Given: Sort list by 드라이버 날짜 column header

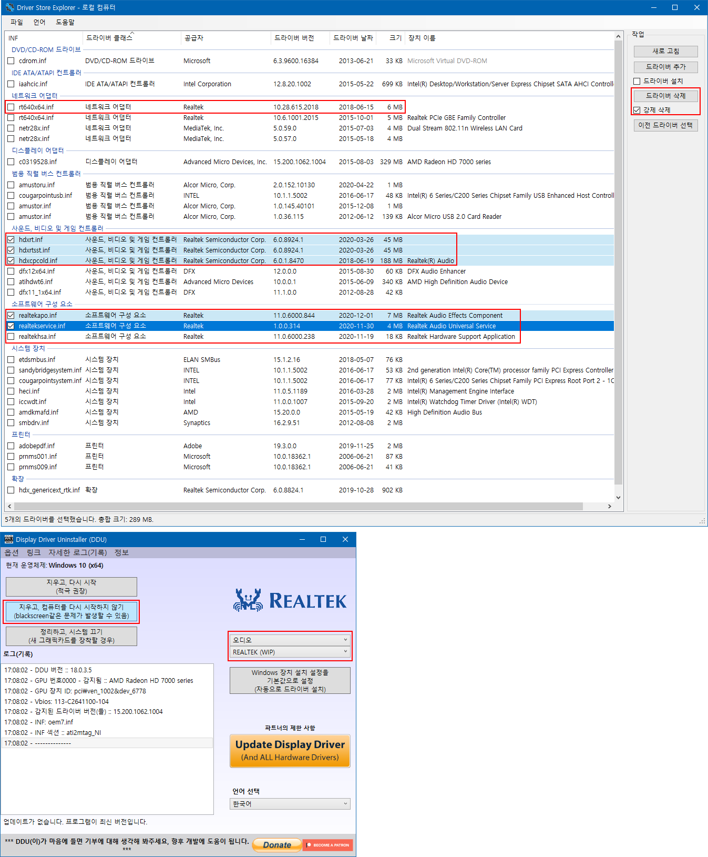Looking at the screenshot, I should coord(353,38).
